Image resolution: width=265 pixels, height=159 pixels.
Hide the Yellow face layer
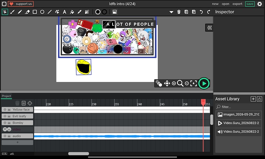5,110
